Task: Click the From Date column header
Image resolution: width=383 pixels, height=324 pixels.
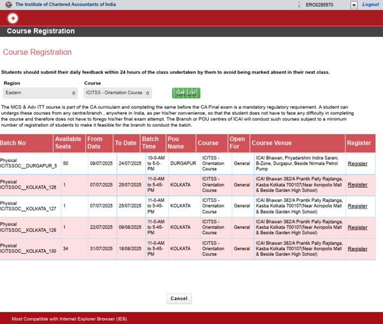Action: 99,143
